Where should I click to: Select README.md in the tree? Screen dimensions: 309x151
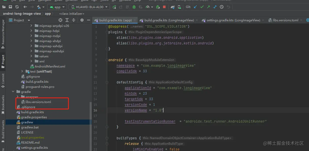point(28,142)
